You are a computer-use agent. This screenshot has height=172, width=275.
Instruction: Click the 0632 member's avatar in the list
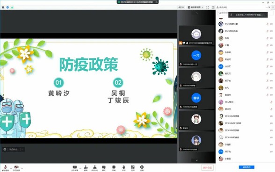(x=221, y=102)
